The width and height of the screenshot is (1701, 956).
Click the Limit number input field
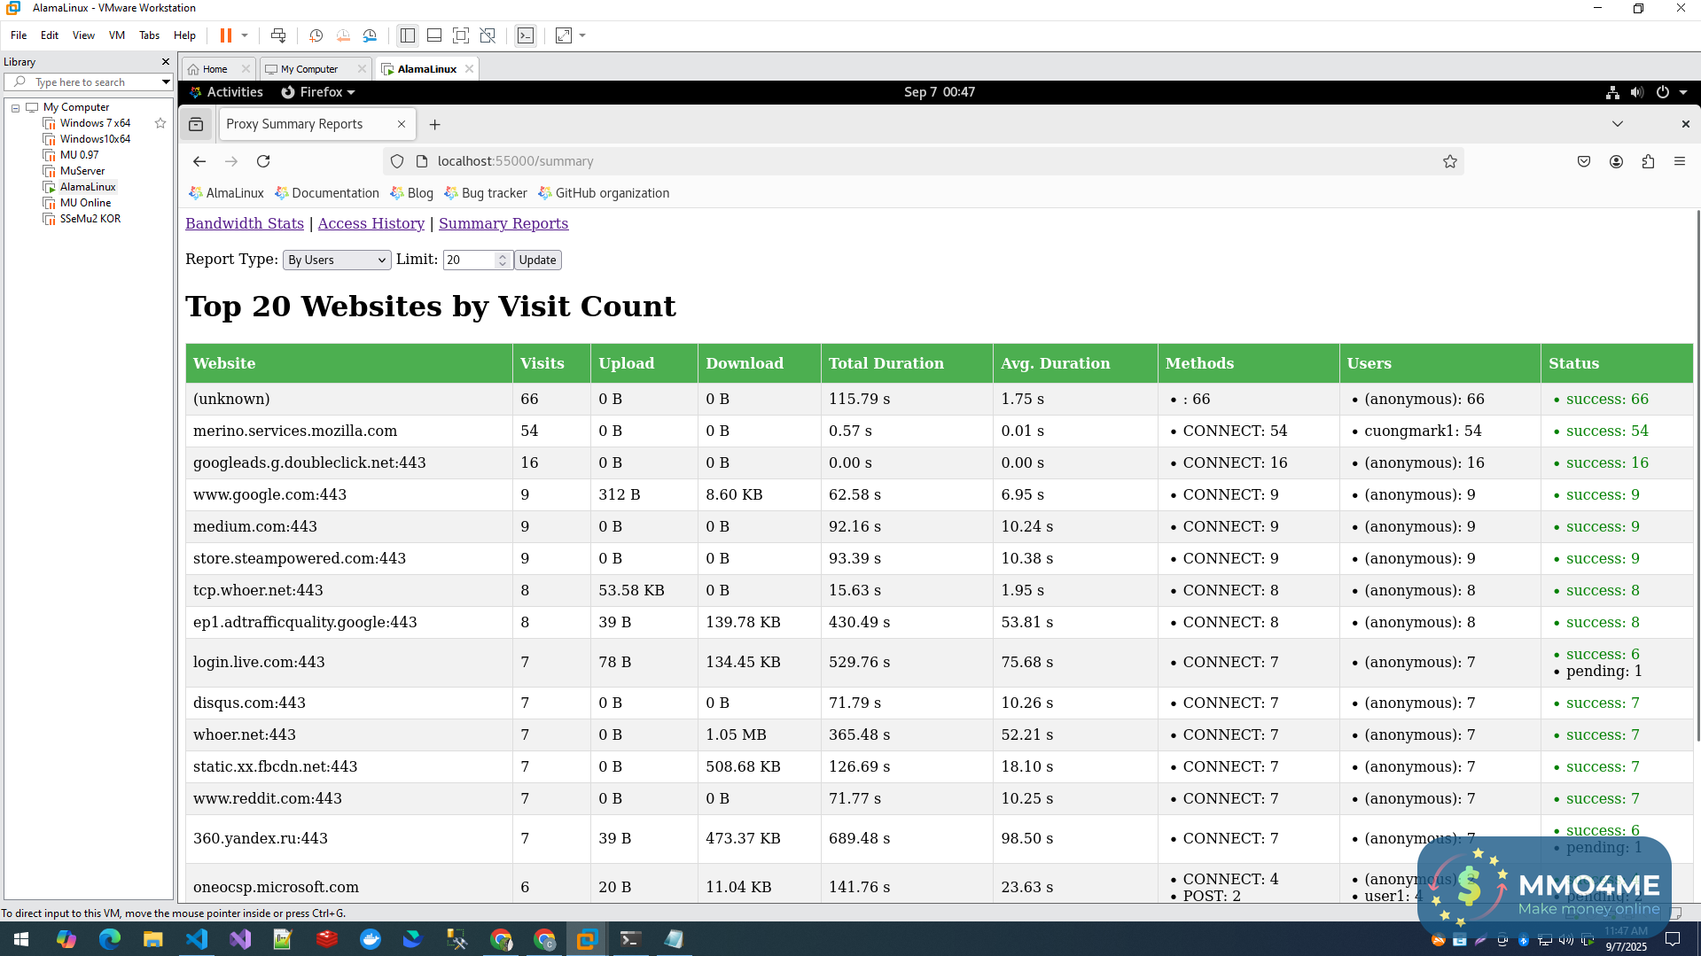coord(469,260)
